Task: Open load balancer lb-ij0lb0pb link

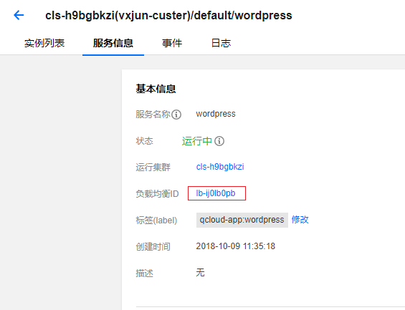Action: [x=216, y=193]
